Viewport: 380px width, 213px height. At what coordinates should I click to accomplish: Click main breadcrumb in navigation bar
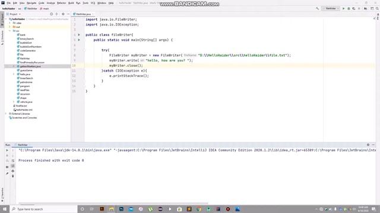click(45, 8)
